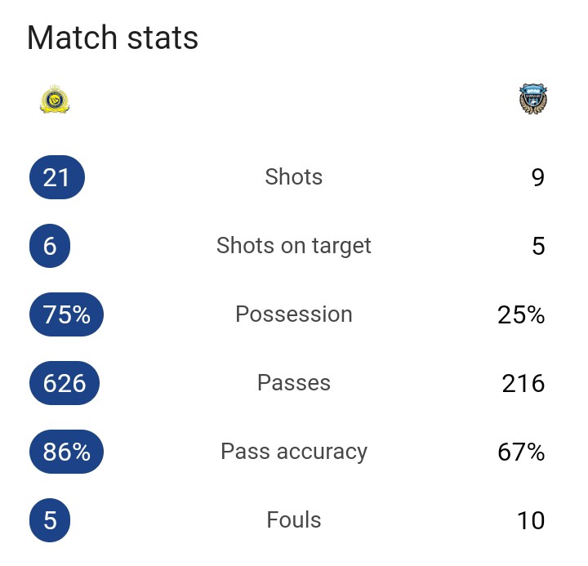Select the Fouls label
Image resolution: width=588 pixels, height=566 pixels.
click(294, 520)
